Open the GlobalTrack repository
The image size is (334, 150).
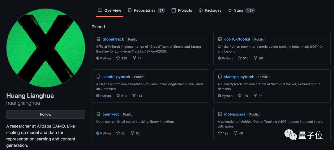click(x=113, y=39)
